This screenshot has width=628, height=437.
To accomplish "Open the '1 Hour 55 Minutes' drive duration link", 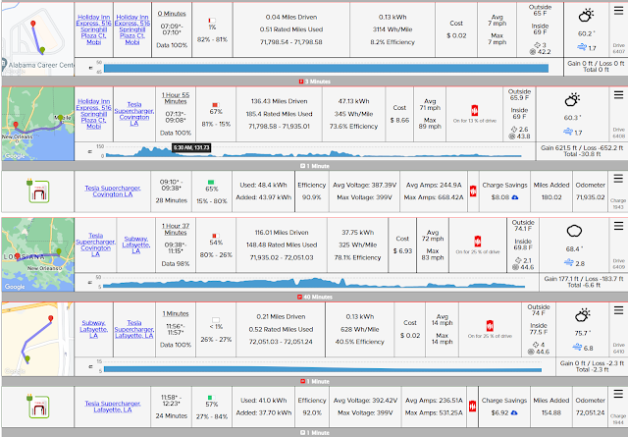I will point(176,98).
